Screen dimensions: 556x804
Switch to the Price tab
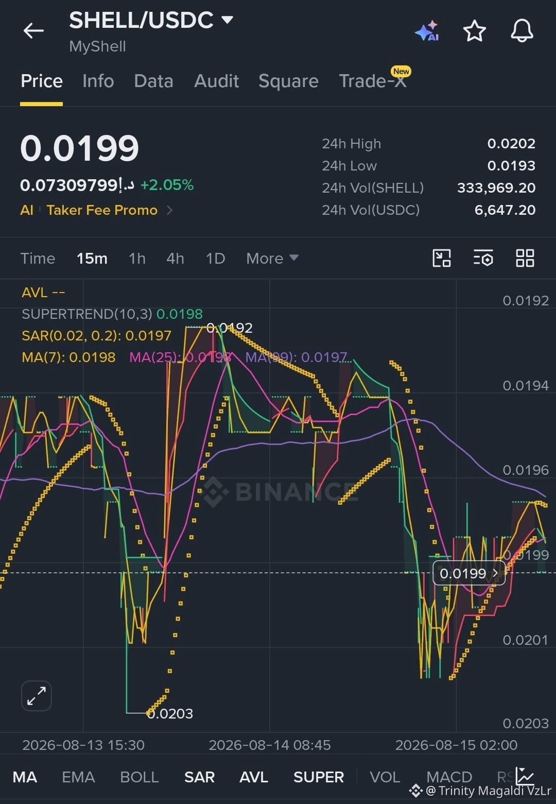click(x=42, y=81)
